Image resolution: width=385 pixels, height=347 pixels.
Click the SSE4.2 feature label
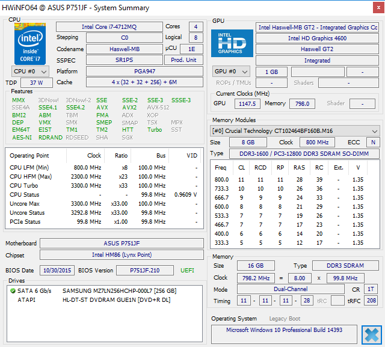[x=75, y=108]
